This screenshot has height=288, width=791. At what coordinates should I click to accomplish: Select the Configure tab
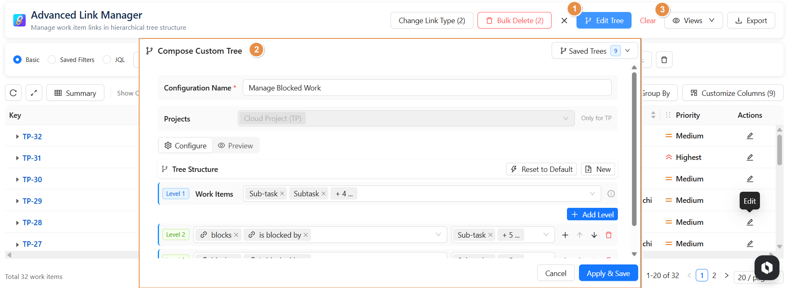(x=186, y=145)
